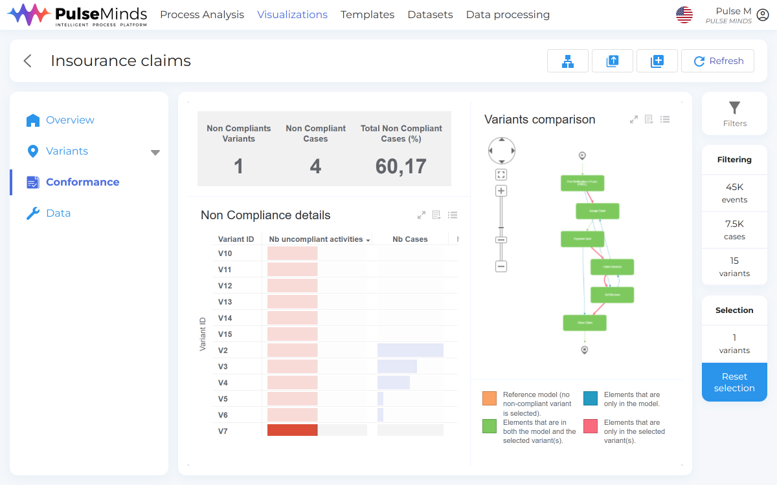
Task: Click the add to dashboard icon button
Action: tap(657, 61)
